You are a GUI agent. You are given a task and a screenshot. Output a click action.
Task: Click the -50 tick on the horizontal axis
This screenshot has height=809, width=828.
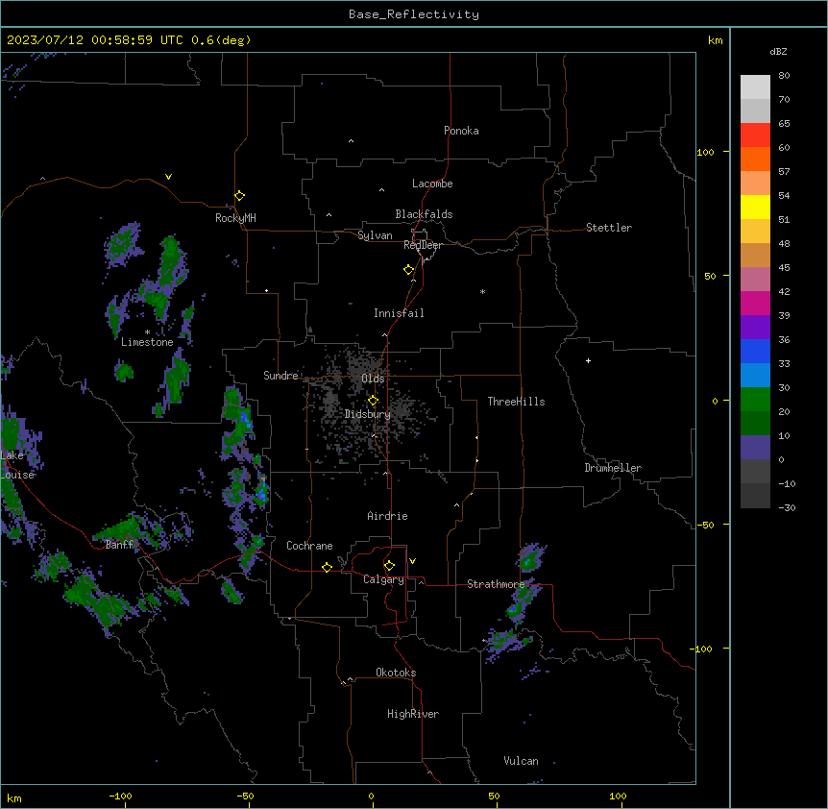click(x=245, y=796)
